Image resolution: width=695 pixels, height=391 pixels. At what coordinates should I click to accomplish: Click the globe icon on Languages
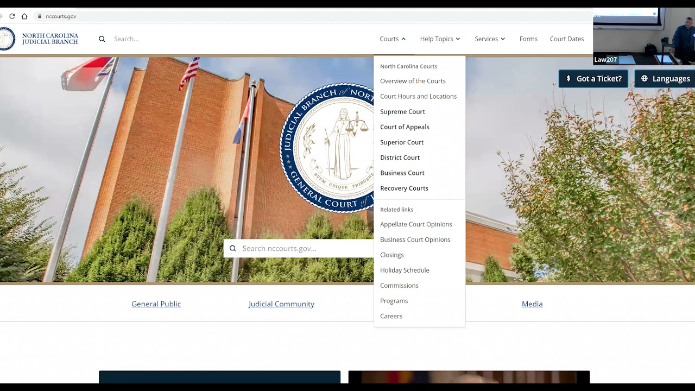pos(645,79)
